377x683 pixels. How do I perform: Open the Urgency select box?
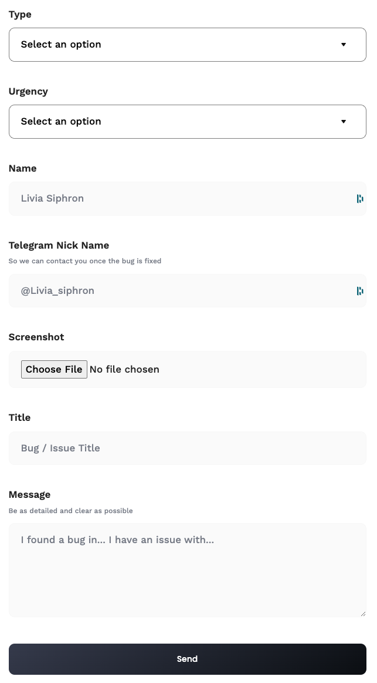[176, 122]
